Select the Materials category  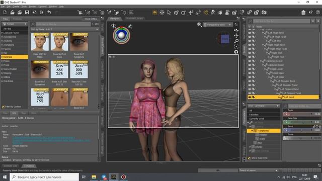[15, 57]
